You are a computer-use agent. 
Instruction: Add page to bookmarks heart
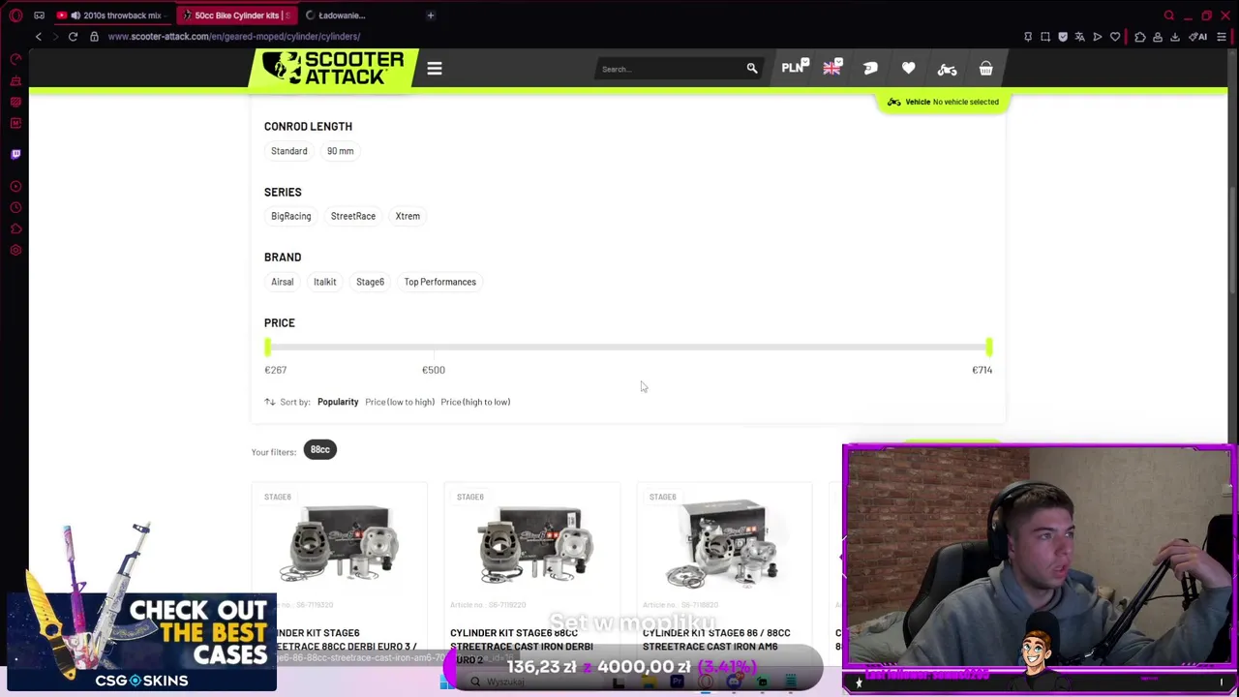[x=1115, y=37]
